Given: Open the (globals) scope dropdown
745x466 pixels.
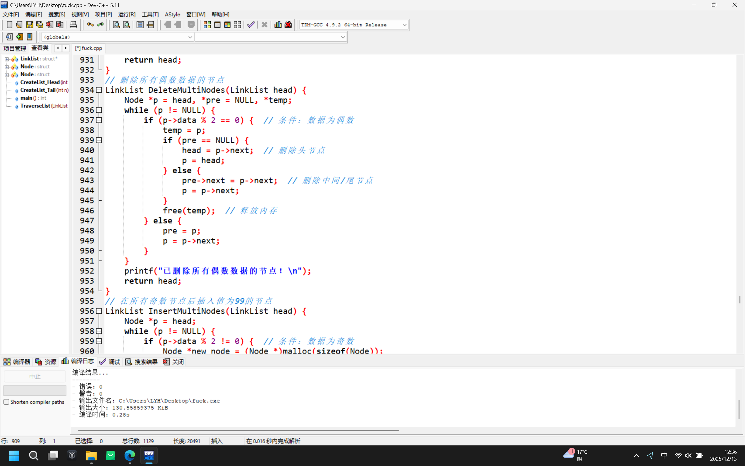Looking at the screenshot, I should tap(190, 37).
